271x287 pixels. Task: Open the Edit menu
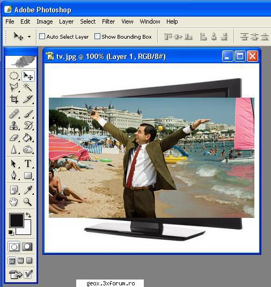25,21
